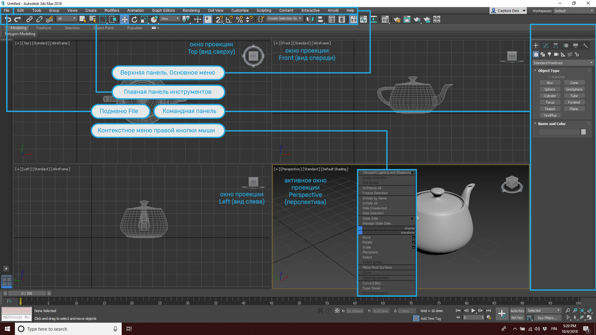Switch to the Modify panel icon
Screen dimensions: 596x335
click(546, 46)
